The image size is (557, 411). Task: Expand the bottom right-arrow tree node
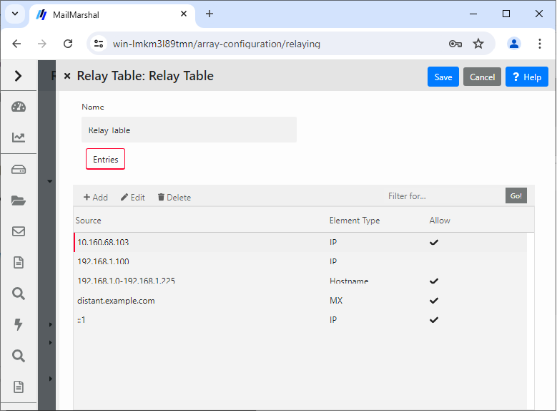click(51, 379)
